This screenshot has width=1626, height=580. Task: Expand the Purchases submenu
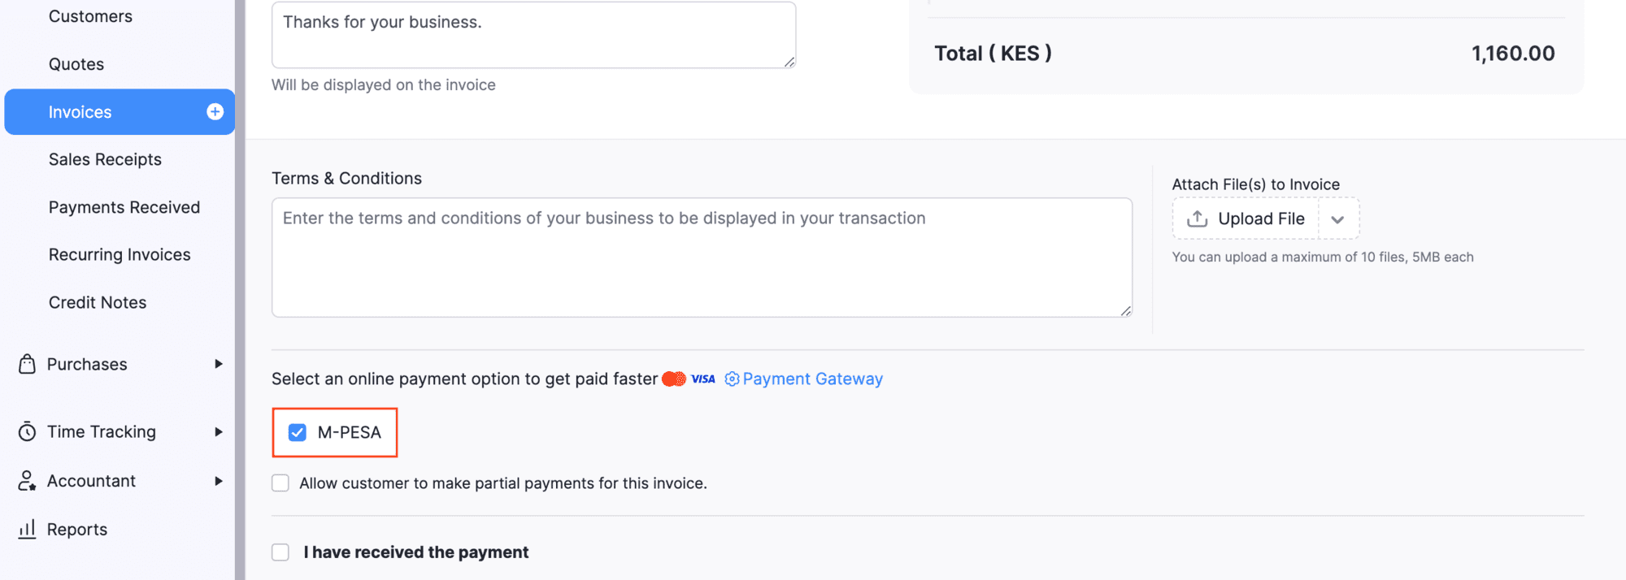(x=220, y=364)
